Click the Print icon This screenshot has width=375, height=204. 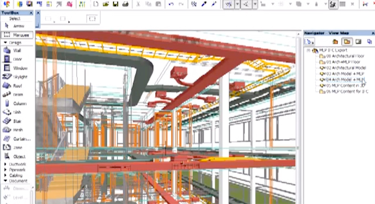[x=125, y=4]
